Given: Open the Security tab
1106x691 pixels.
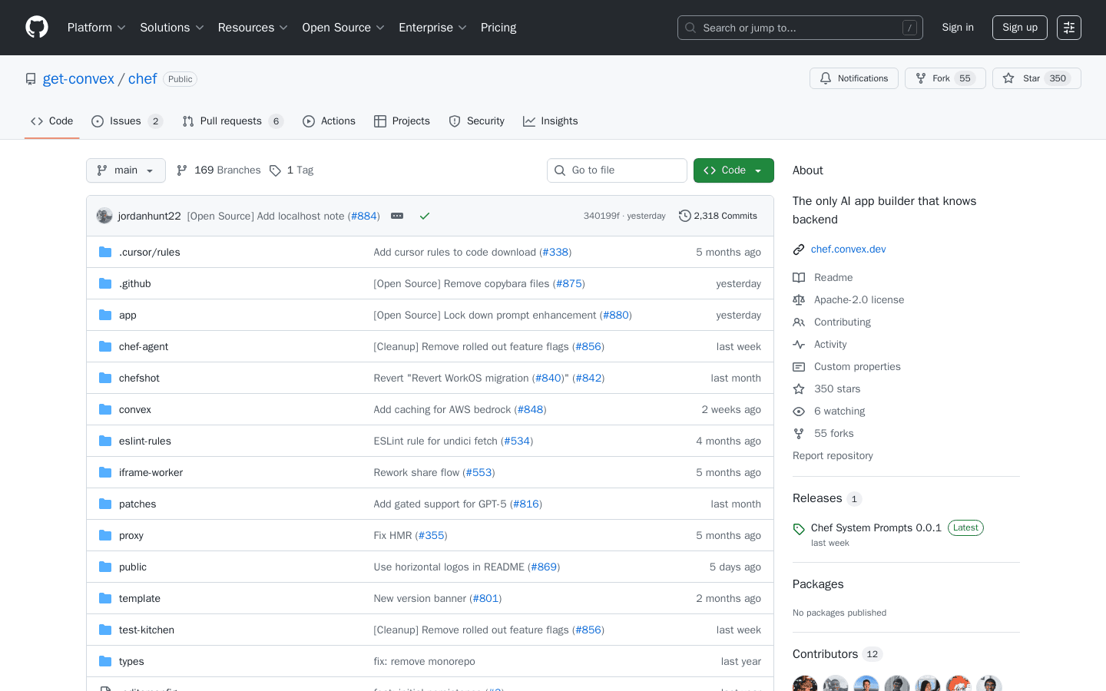Looking at the screenshot, I should [476, 121].
